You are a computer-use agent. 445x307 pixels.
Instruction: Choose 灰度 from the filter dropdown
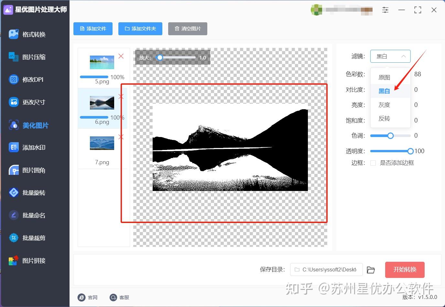click(384, 105)
